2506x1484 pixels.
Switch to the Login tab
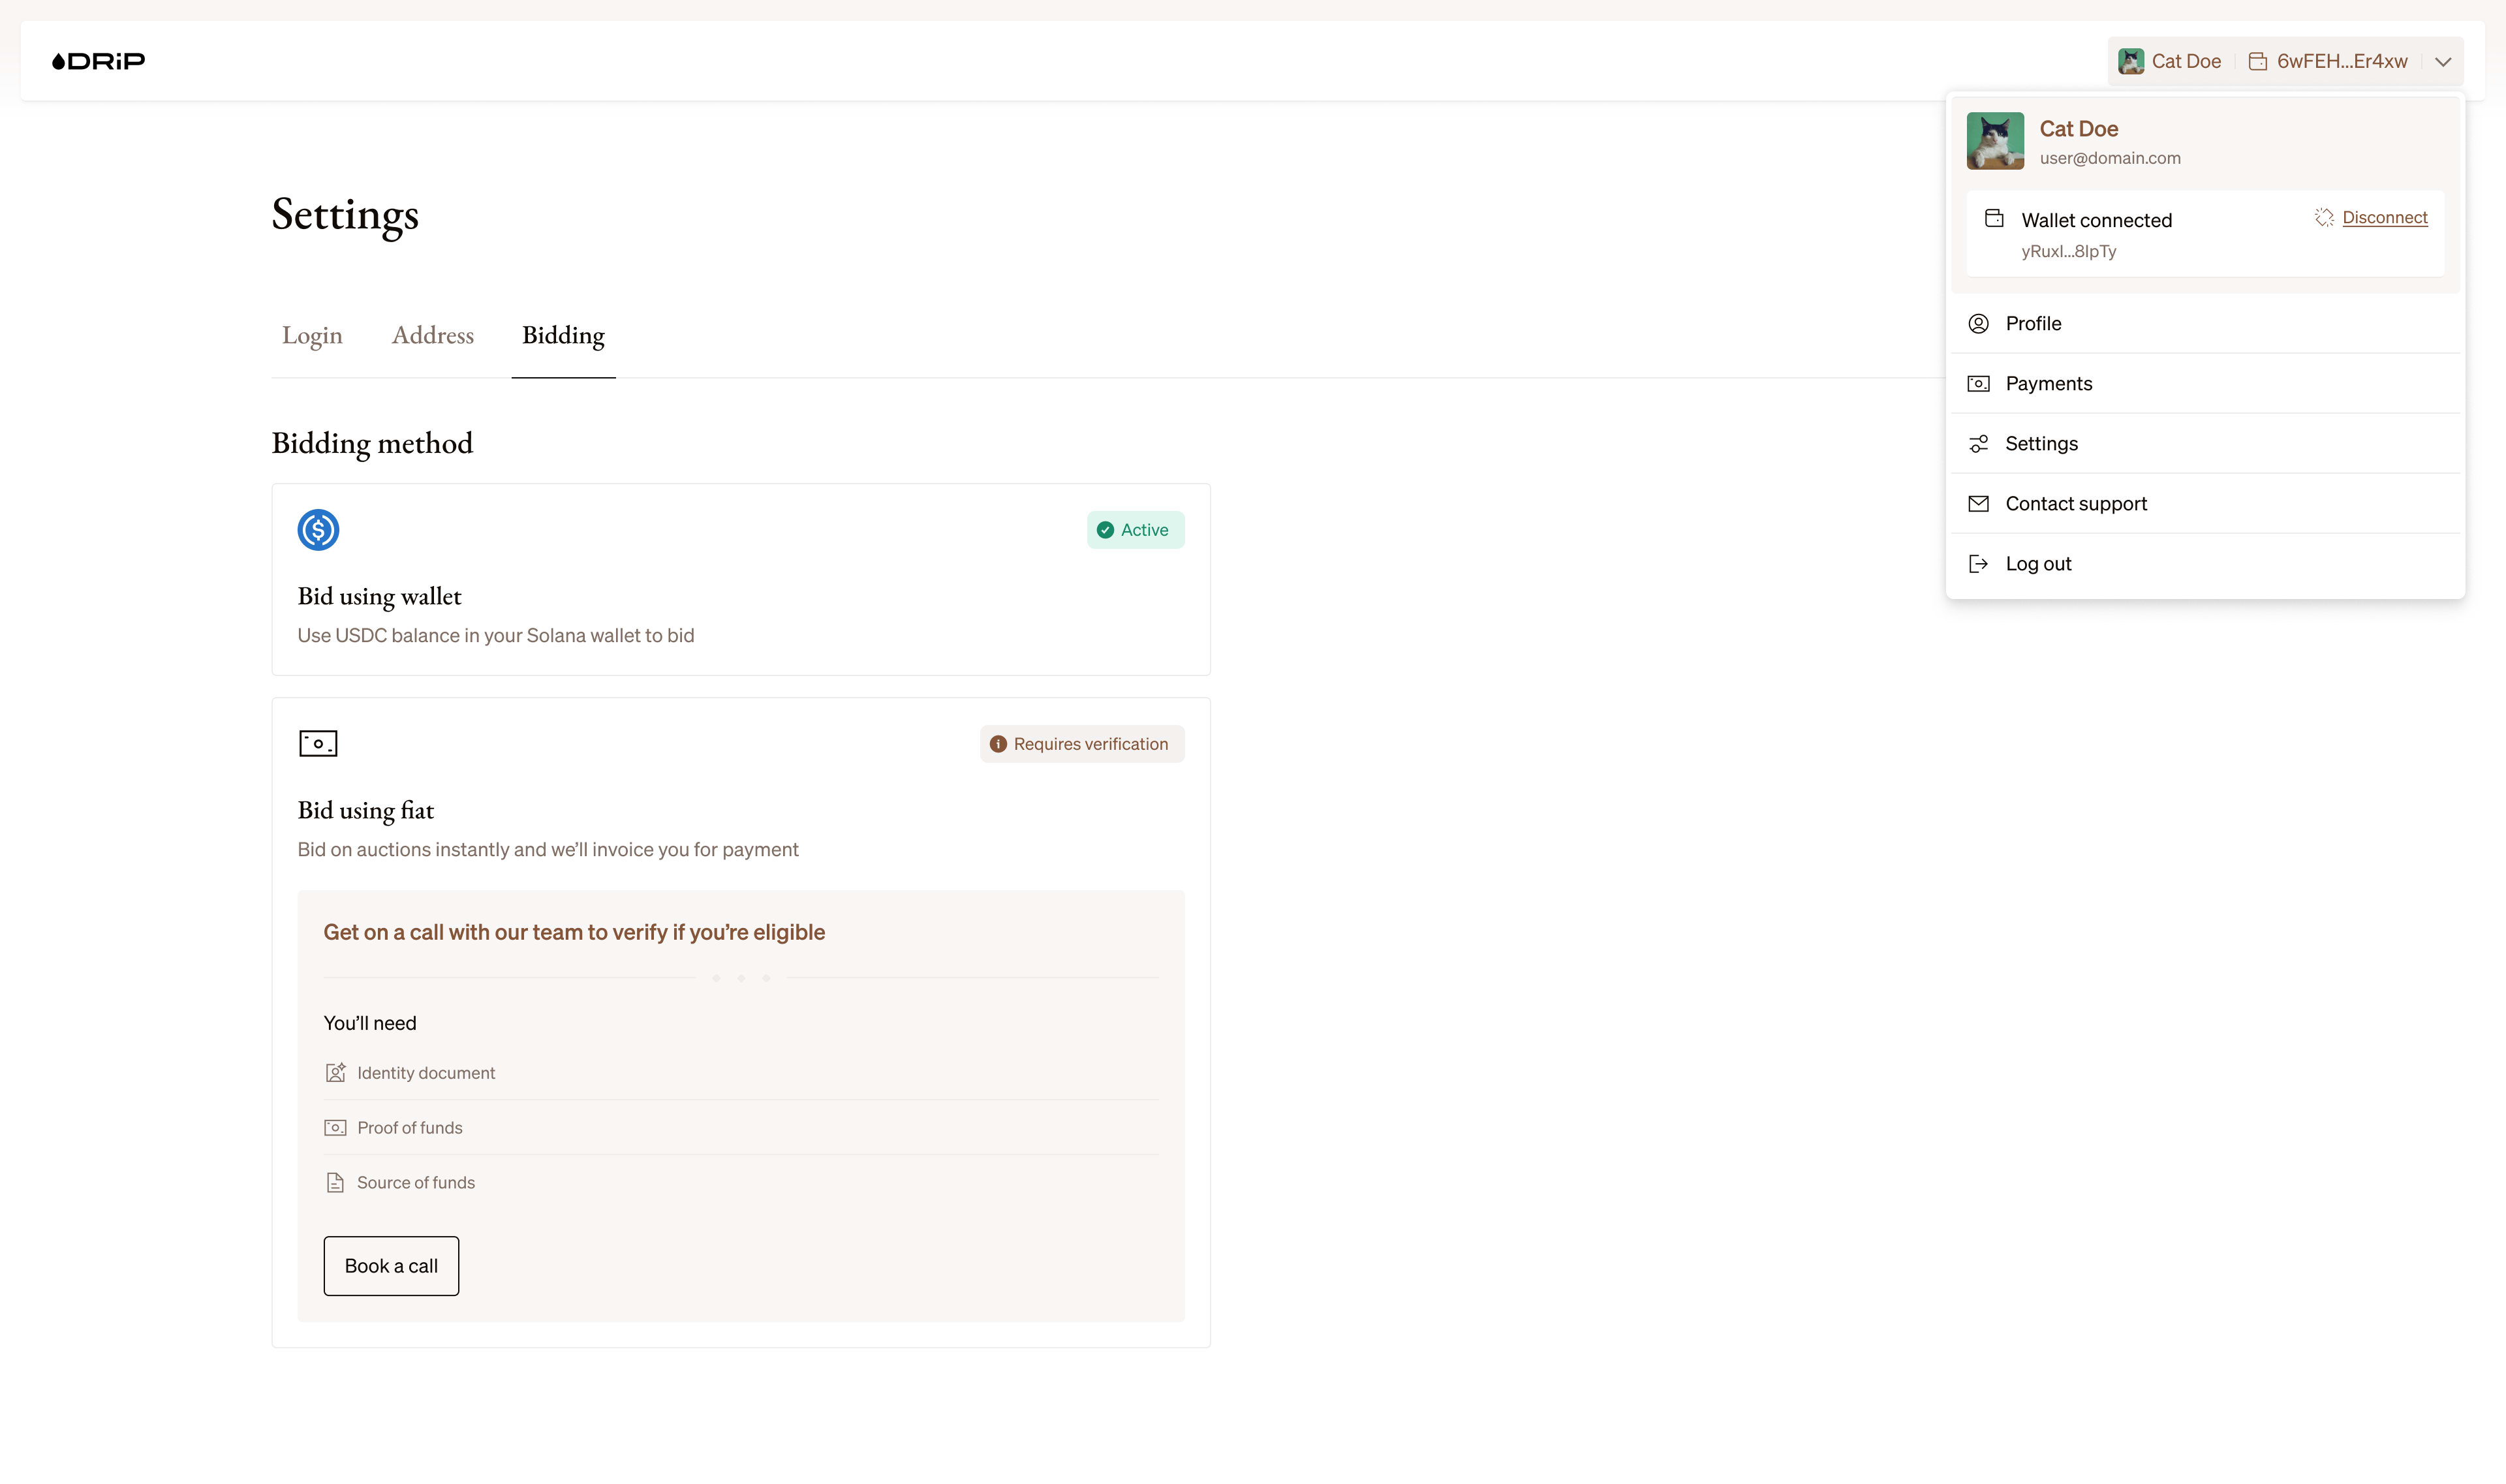pyautogui.click(x=312, y=335)
